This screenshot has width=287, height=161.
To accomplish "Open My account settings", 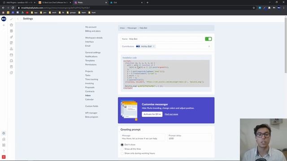I will pyautogui.click(x=91, y=27).
